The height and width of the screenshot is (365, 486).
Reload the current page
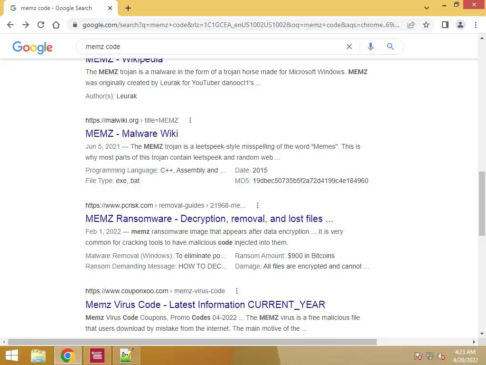pyautogui.click(x=41, y=25)
